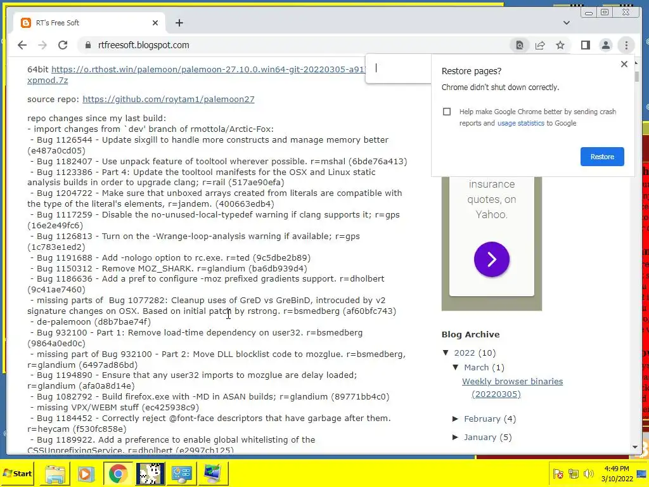This screenshot has height=487, width=649.
Task: Open Windows Explorer from the taskbar
Action: 55,474
